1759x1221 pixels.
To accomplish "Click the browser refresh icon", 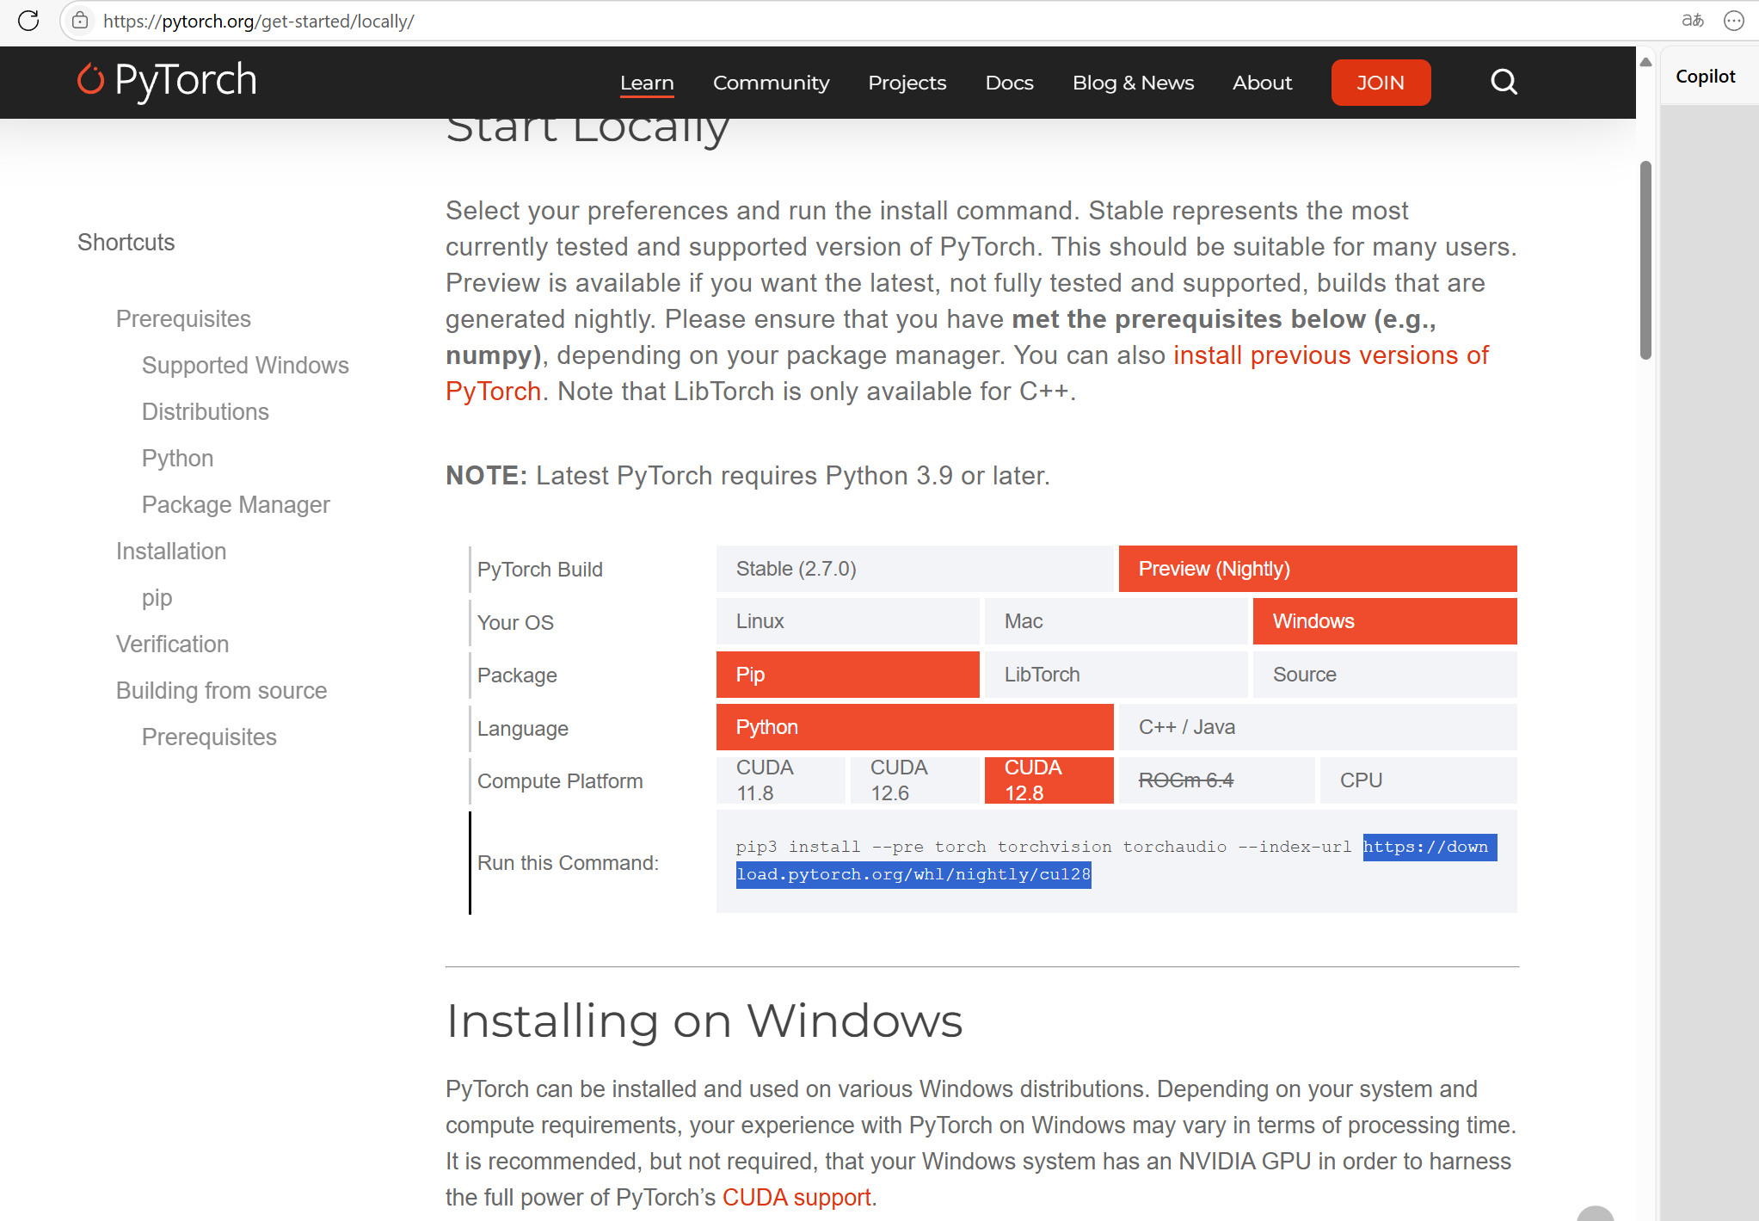I will pyautogui.click(x=28, y=21).
